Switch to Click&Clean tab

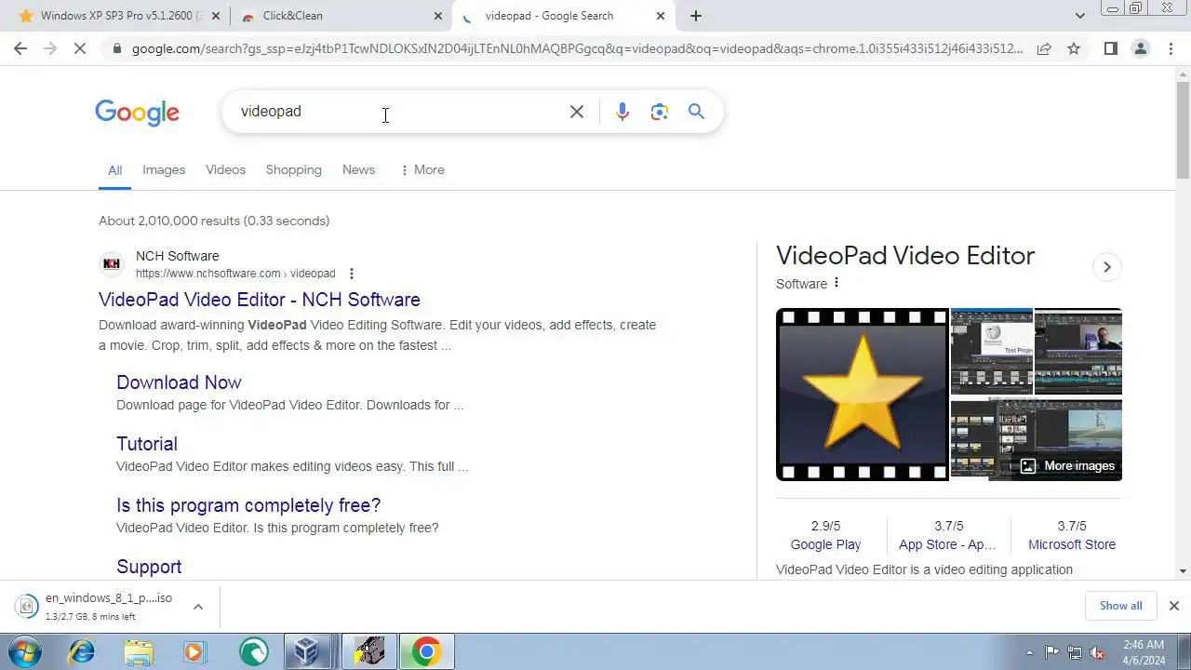[x=341, y=16]
